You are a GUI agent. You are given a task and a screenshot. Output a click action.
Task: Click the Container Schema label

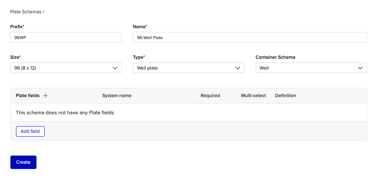pyautogui.click(x=275, y=57)
